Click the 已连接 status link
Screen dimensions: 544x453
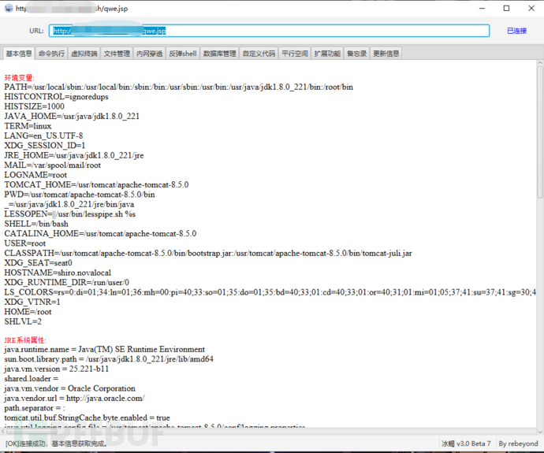(x=516, y=31)
